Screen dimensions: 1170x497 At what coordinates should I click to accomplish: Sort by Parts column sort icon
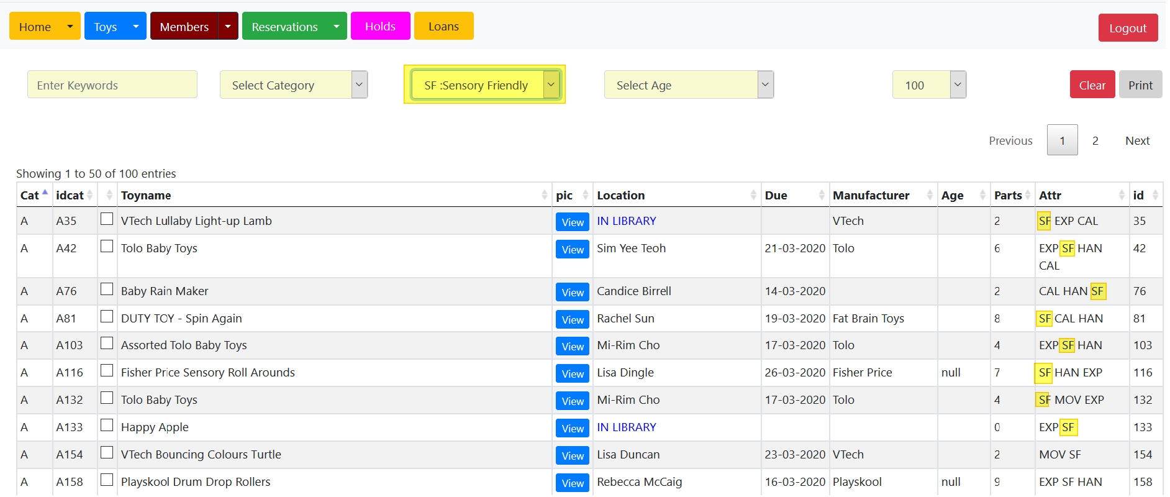coord(1028,195)
